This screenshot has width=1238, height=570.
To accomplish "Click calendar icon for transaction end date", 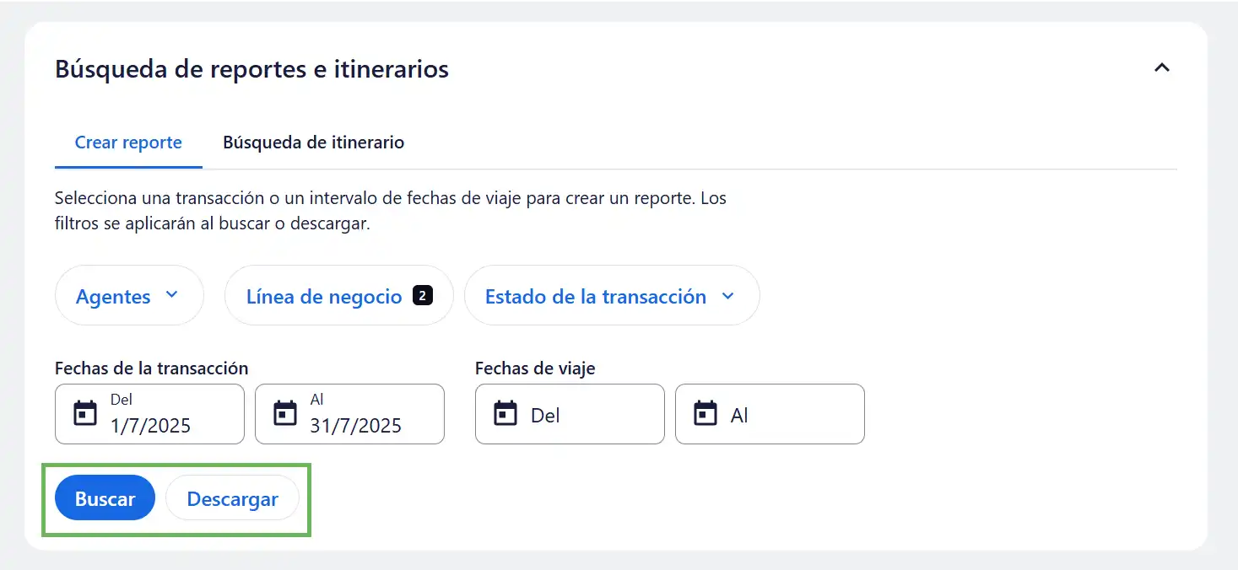I will point(285,414).
